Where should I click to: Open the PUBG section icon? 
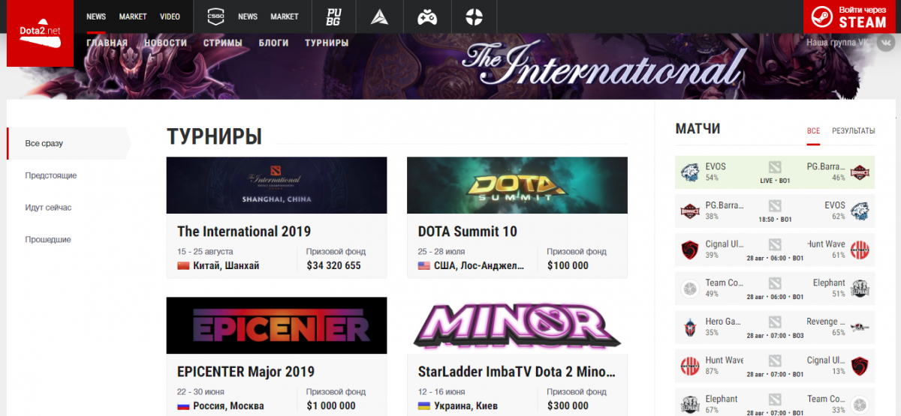(333, 16)
